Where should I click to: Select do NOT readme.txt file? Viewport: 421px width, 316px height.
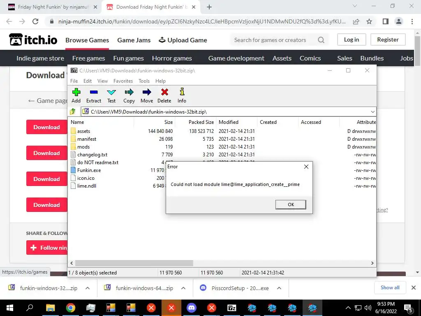95,162
